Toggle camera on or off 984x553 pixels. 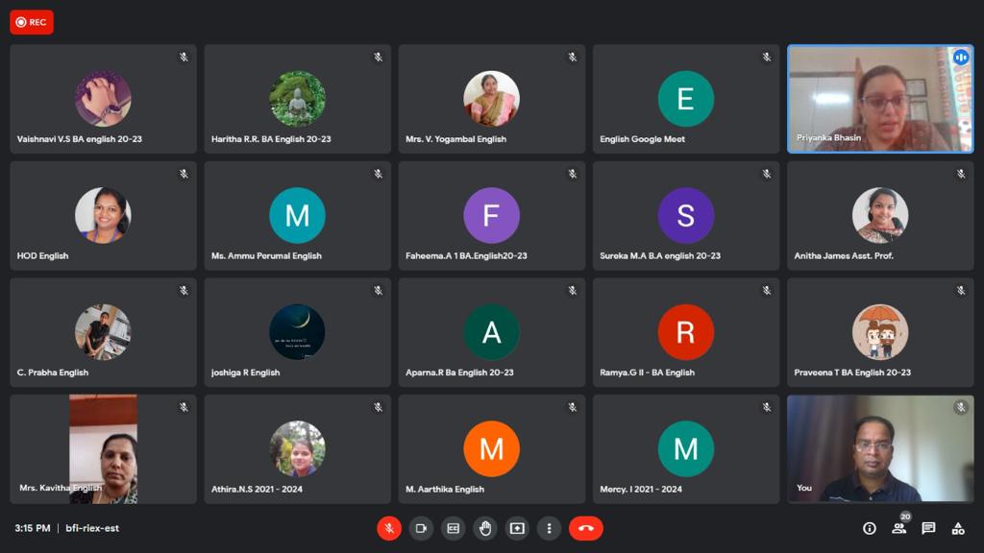point(421,528)
